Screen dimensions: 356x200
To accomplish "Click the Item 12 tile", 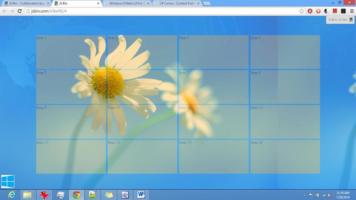I will pos(285,122).
